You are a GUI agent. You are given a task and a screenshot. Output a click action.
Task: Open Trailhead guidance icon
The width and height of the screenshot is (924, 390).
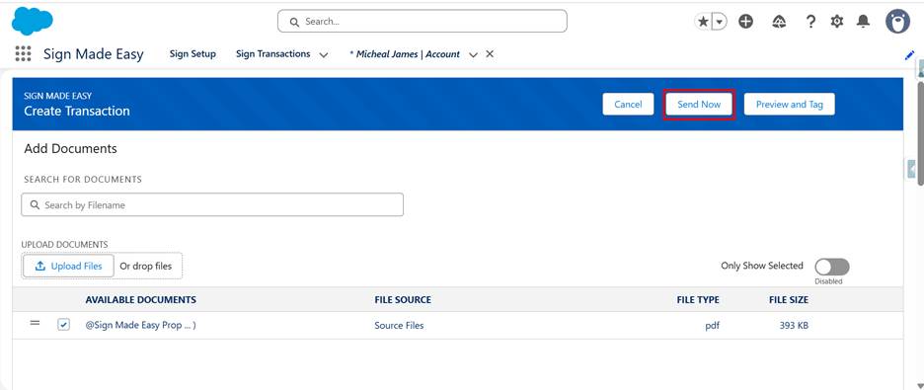click(x=779, y=22)
